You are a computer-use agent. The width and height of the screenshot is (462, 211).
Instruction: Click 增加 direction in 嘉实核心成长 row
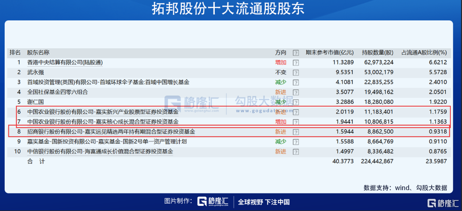click(281, 121)
